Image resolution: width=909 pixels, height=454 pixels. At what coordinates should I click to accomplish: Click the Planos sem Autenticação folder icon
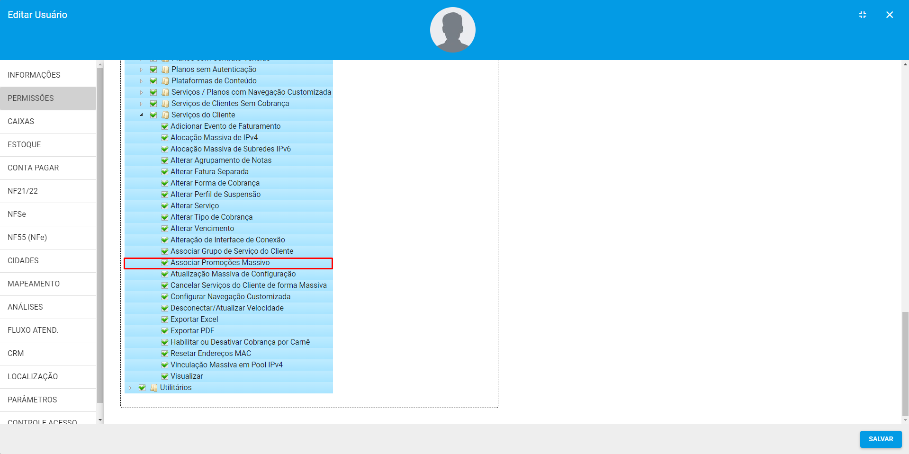(165, 70)
